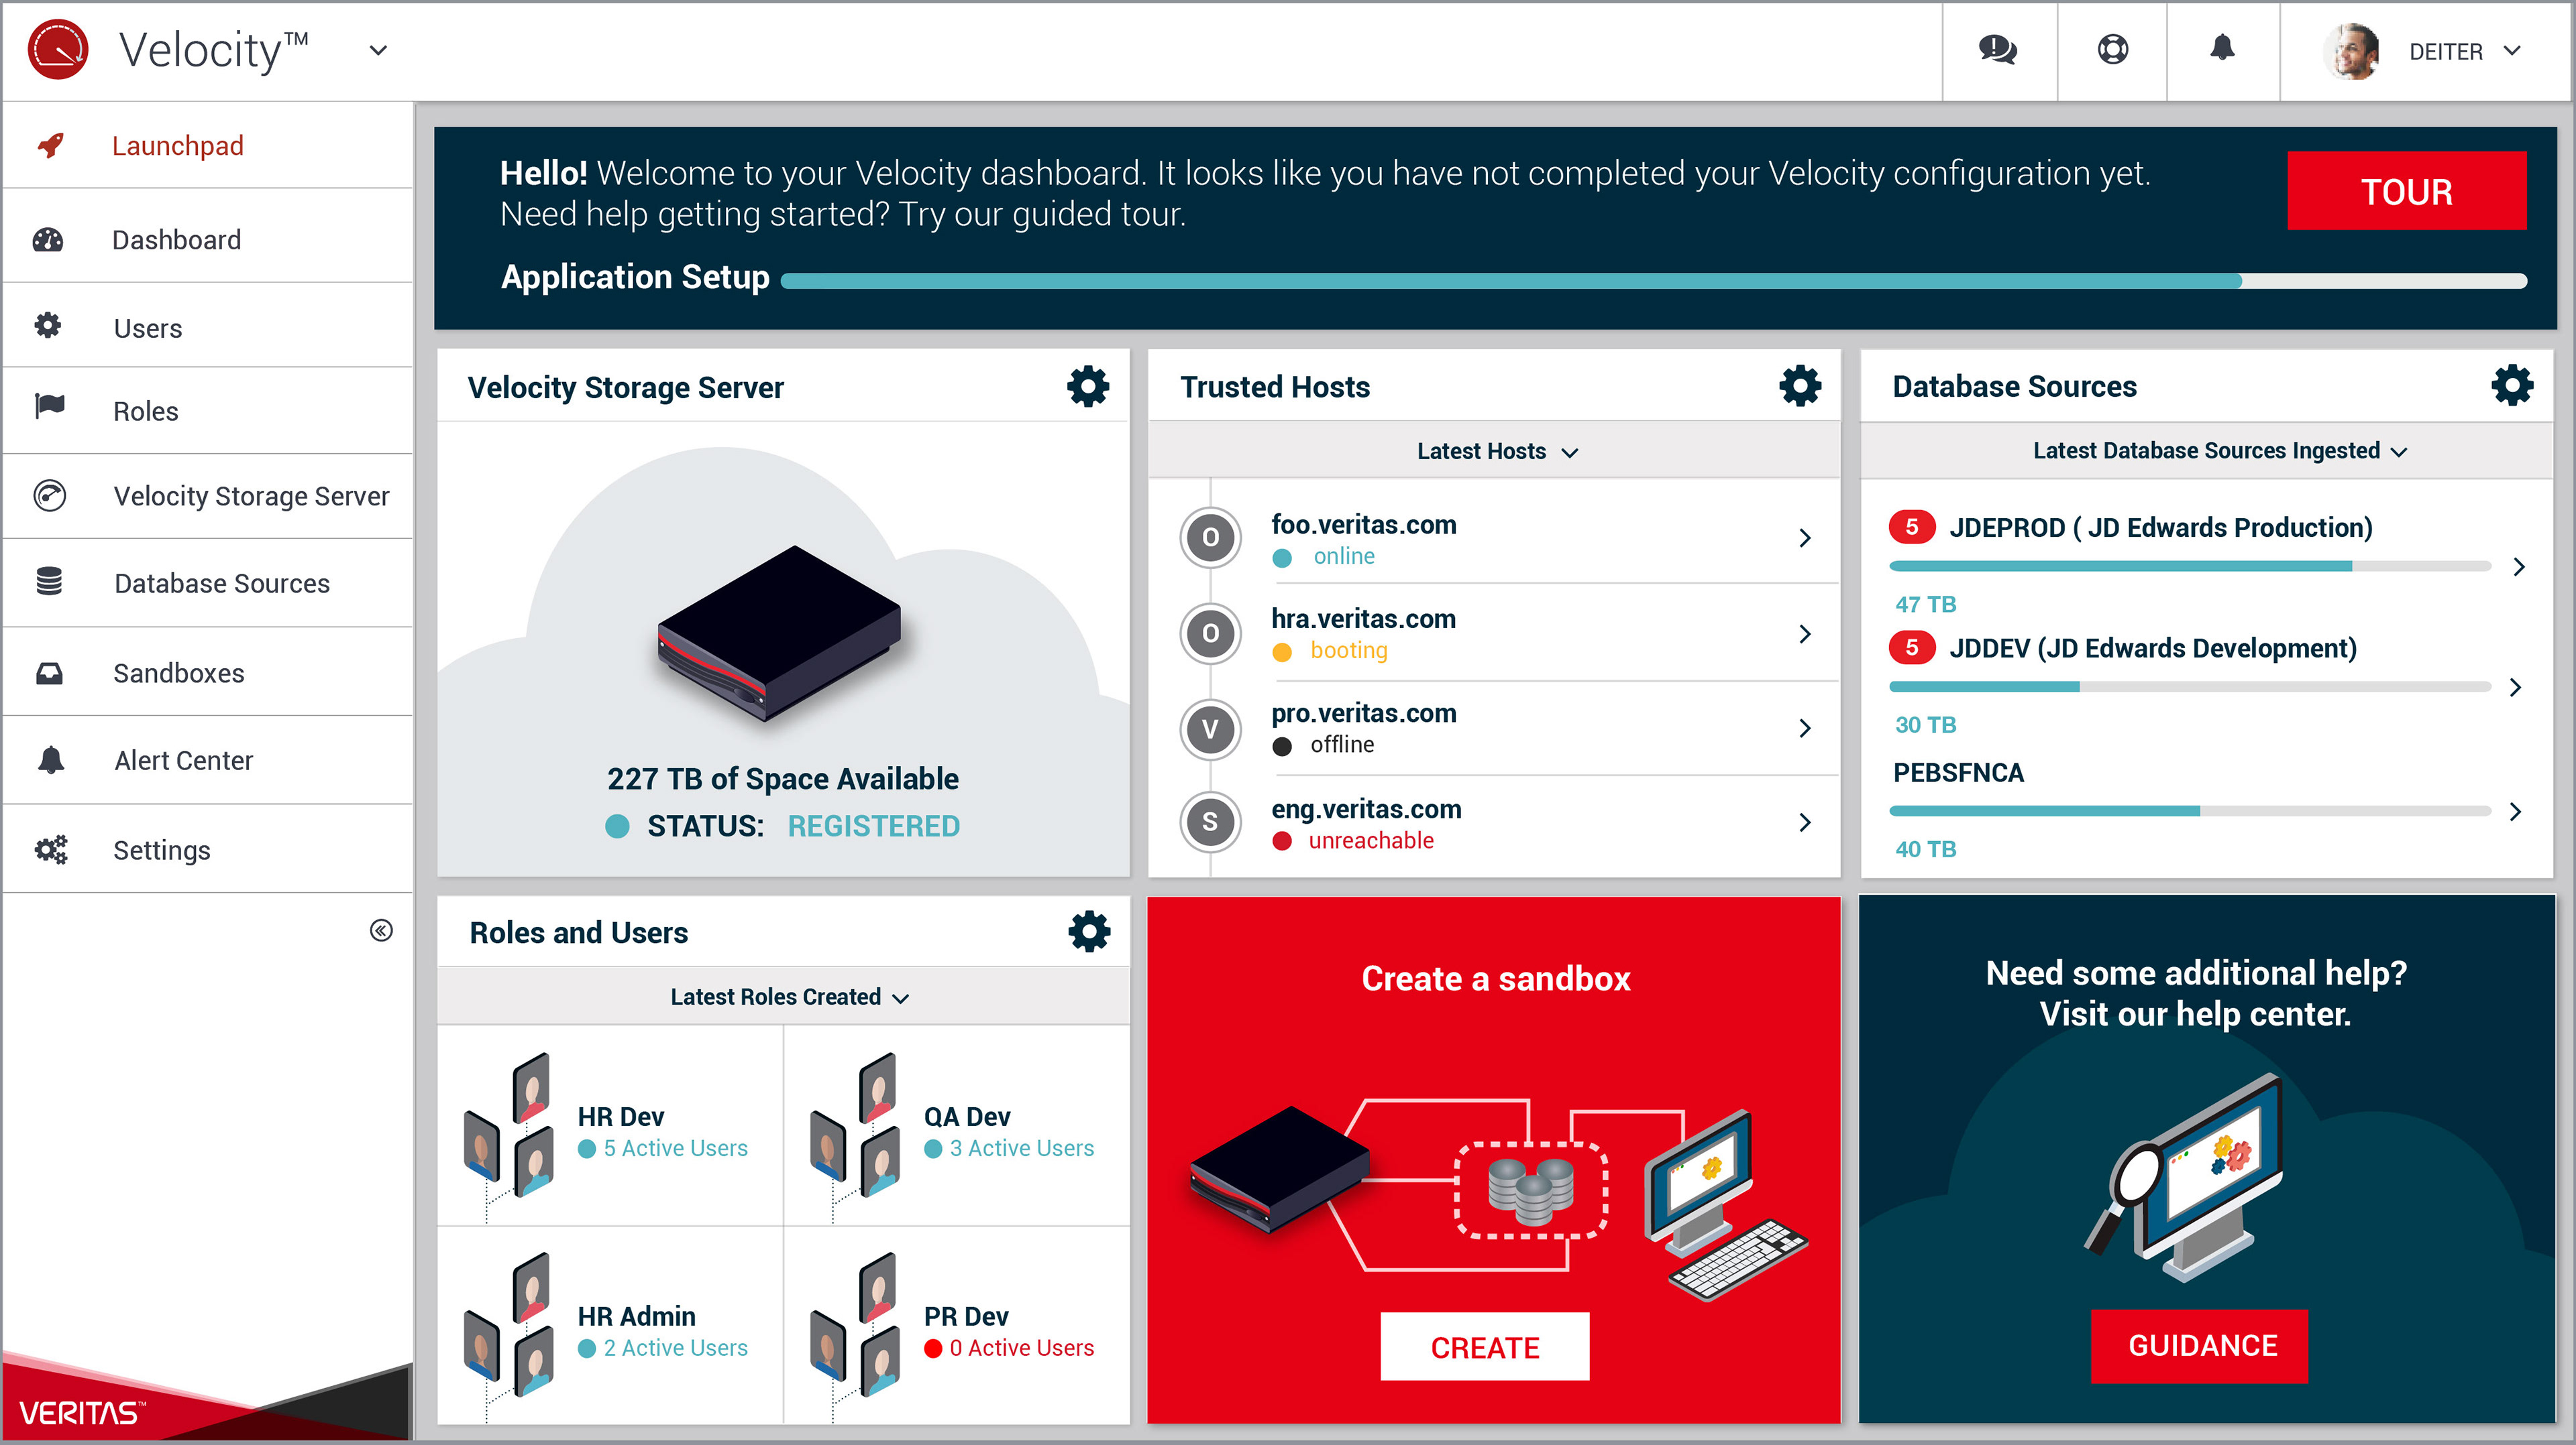Open JDEPROD (JD Edwards Production) source

[2160, 527]
